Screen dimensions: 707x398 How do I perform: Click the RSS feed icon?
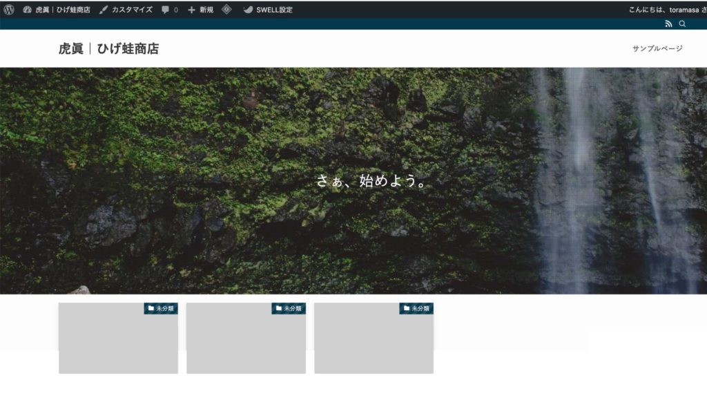668,23
